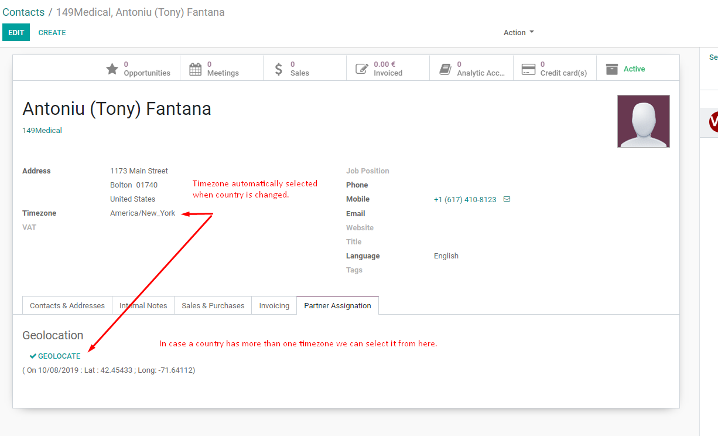
Task: Click the GEOLOCATE button
Action: 56,356
